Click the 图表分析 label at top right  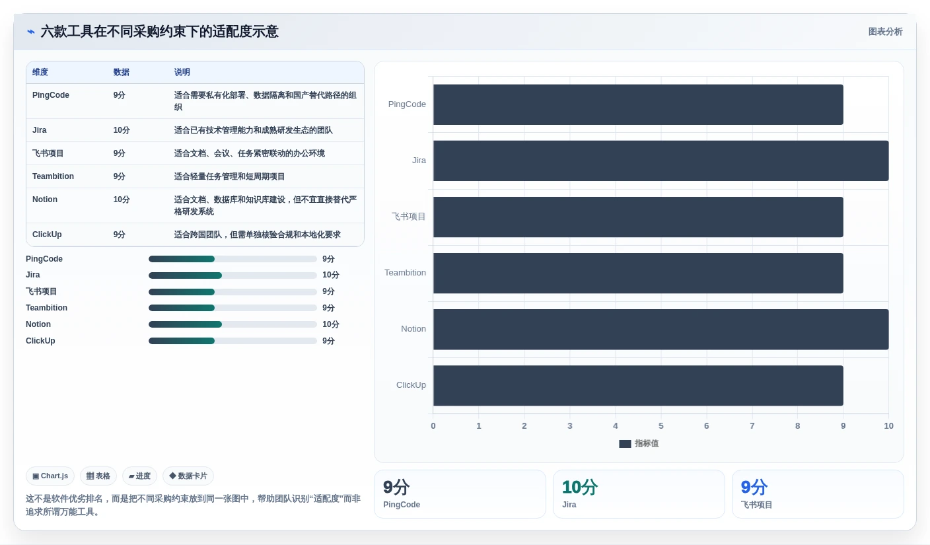coord(885,32)
